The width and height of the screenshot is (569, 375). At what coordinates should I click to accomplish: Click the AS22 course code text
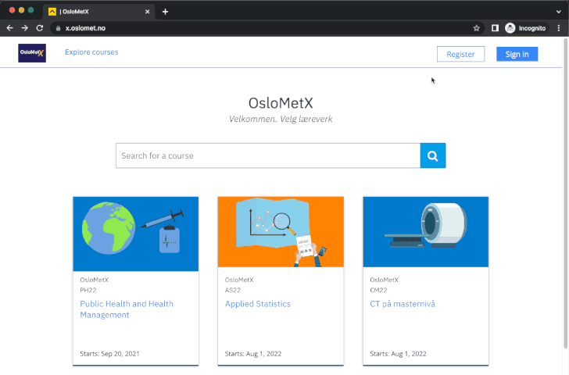pyautogui.click(x=233, y=290)
